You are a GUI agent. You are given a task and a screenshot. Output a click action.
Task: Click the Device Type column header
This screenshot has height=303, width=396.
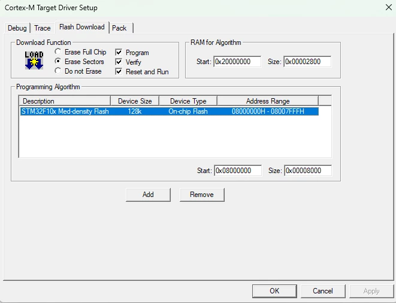click(188, 101)
